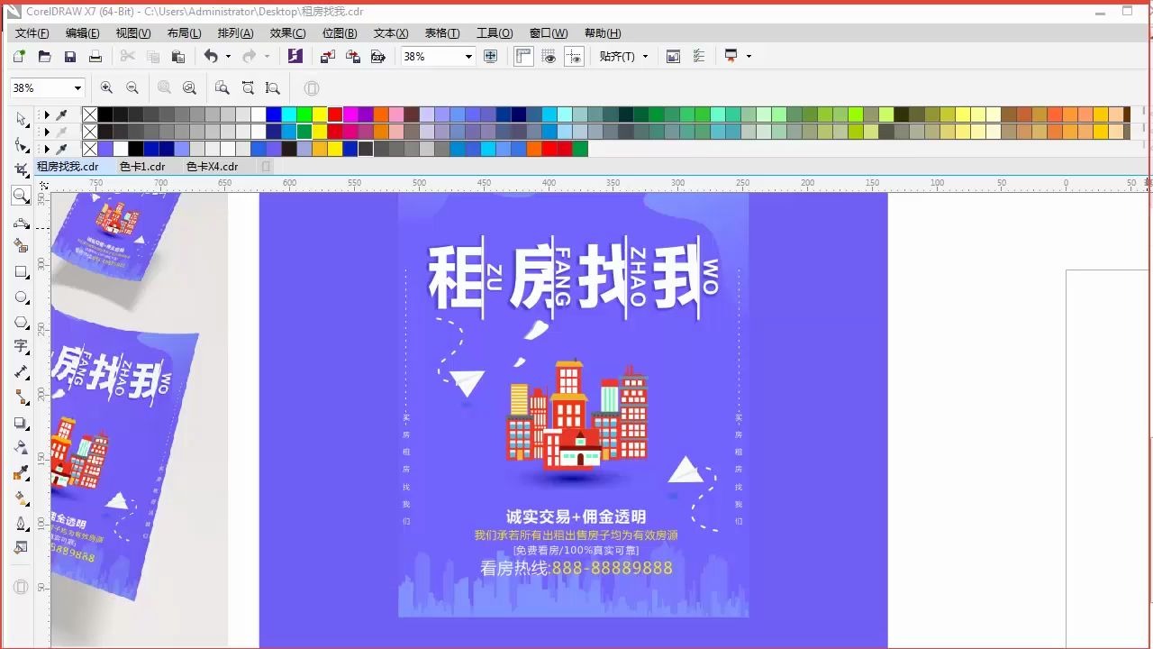Switch to the 色卡X4.cdr document tab
This screenshot has height=649, width=1153.
pyautogui.click(x=212, y=167)
